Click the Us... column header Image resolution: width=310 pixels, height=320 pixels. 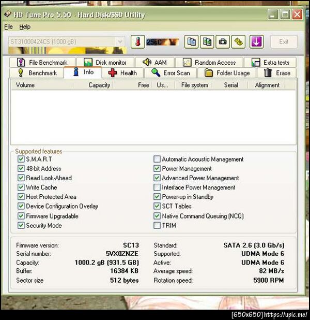(x=163, y=85)
